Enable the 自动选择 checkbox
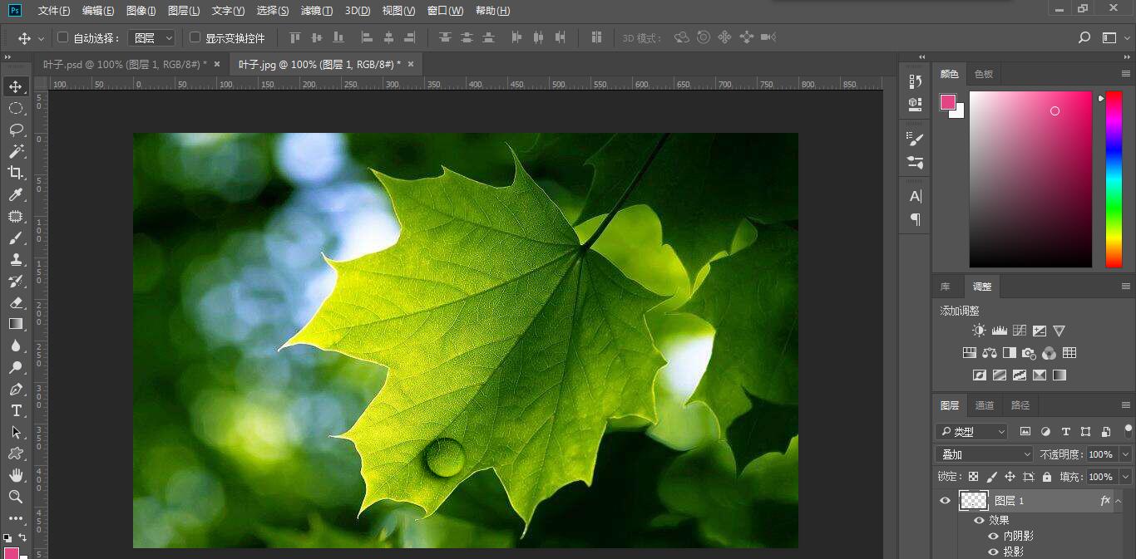Viewport: 1136px width, 559px height. 62,37
